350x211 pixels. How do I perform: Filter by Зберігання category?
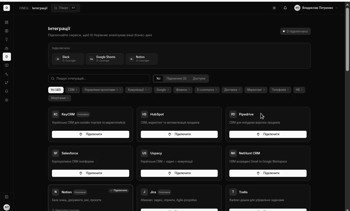coord(59,98)
